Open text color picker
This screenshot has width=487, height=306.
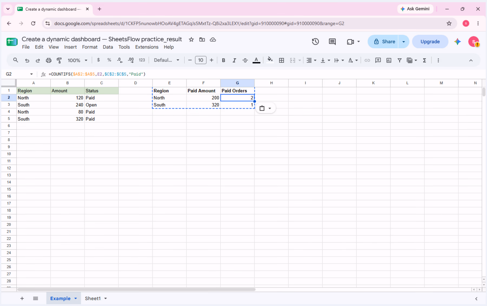(x=256, y=60)
